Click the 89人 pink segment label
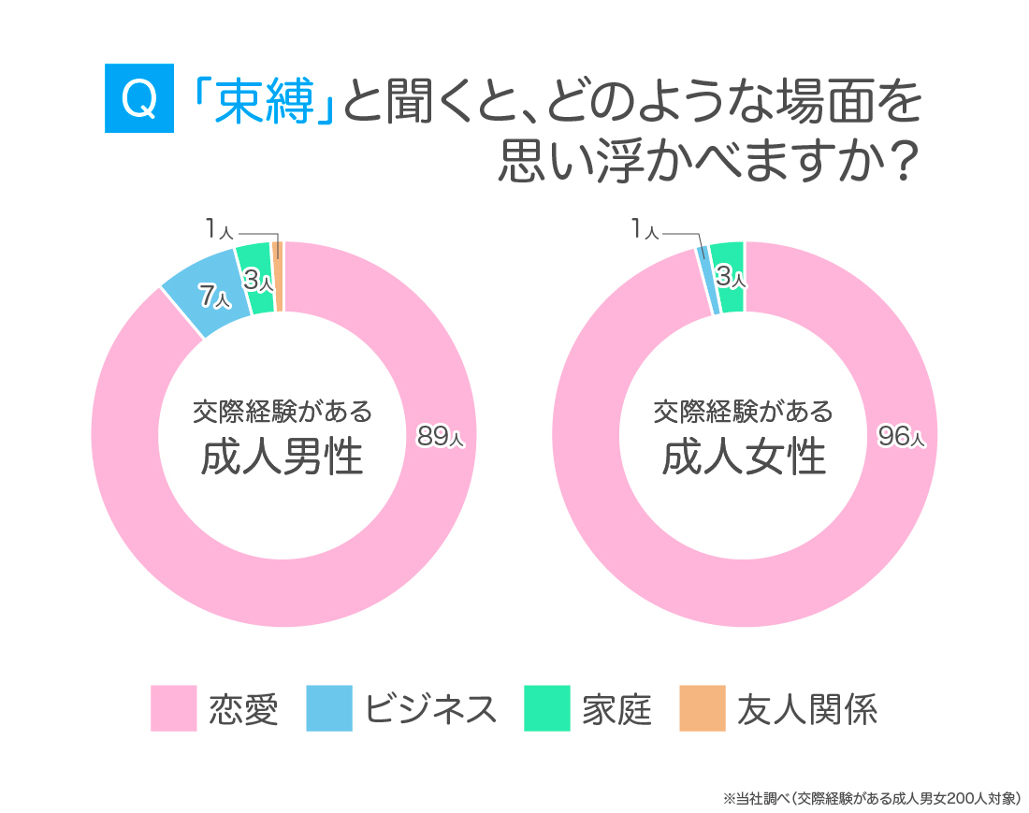Image resolution: width=1029 pixels, height=813 pixels. coord(441,435)
